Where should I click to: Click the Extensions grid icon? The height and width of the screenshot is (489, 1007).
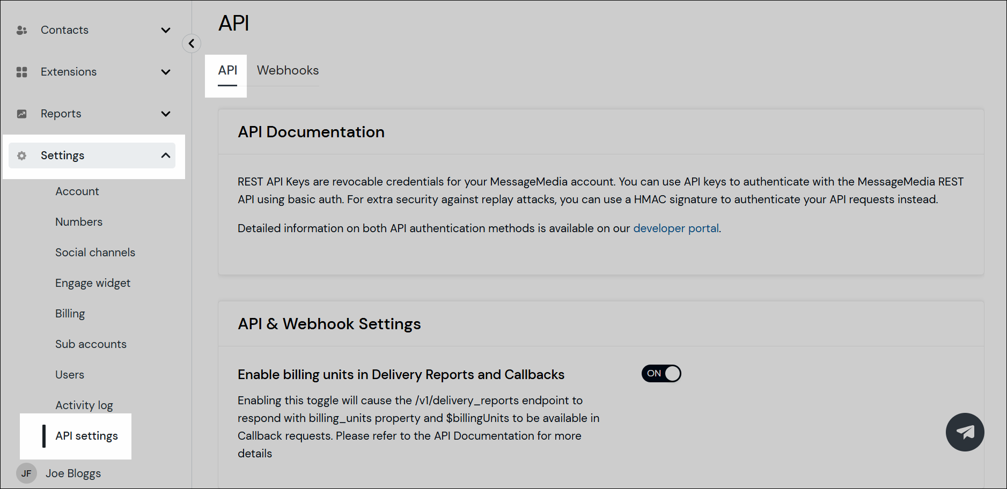[21, 72]
